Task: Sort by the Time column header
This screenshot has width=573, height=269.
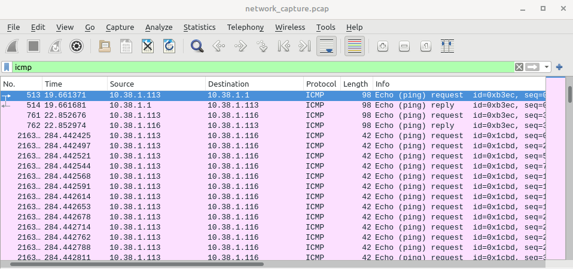Action: 75,84
